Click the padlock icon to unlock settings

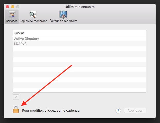16,110
